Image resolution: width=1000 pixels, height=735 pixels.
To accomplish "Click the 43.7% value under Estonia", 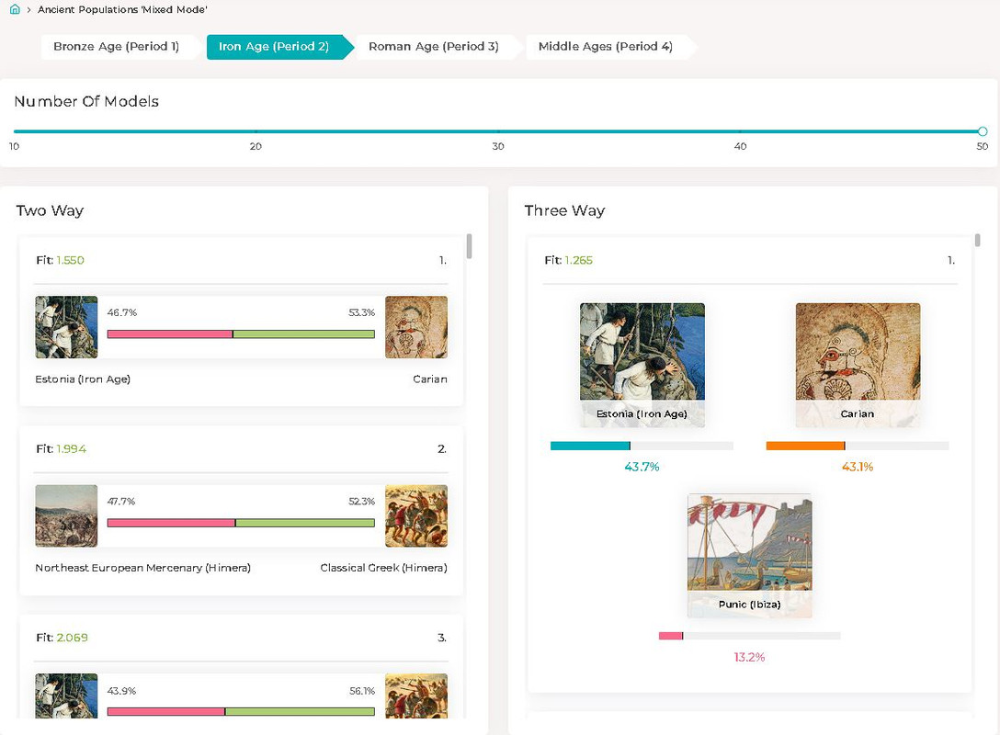I will 642,467.
